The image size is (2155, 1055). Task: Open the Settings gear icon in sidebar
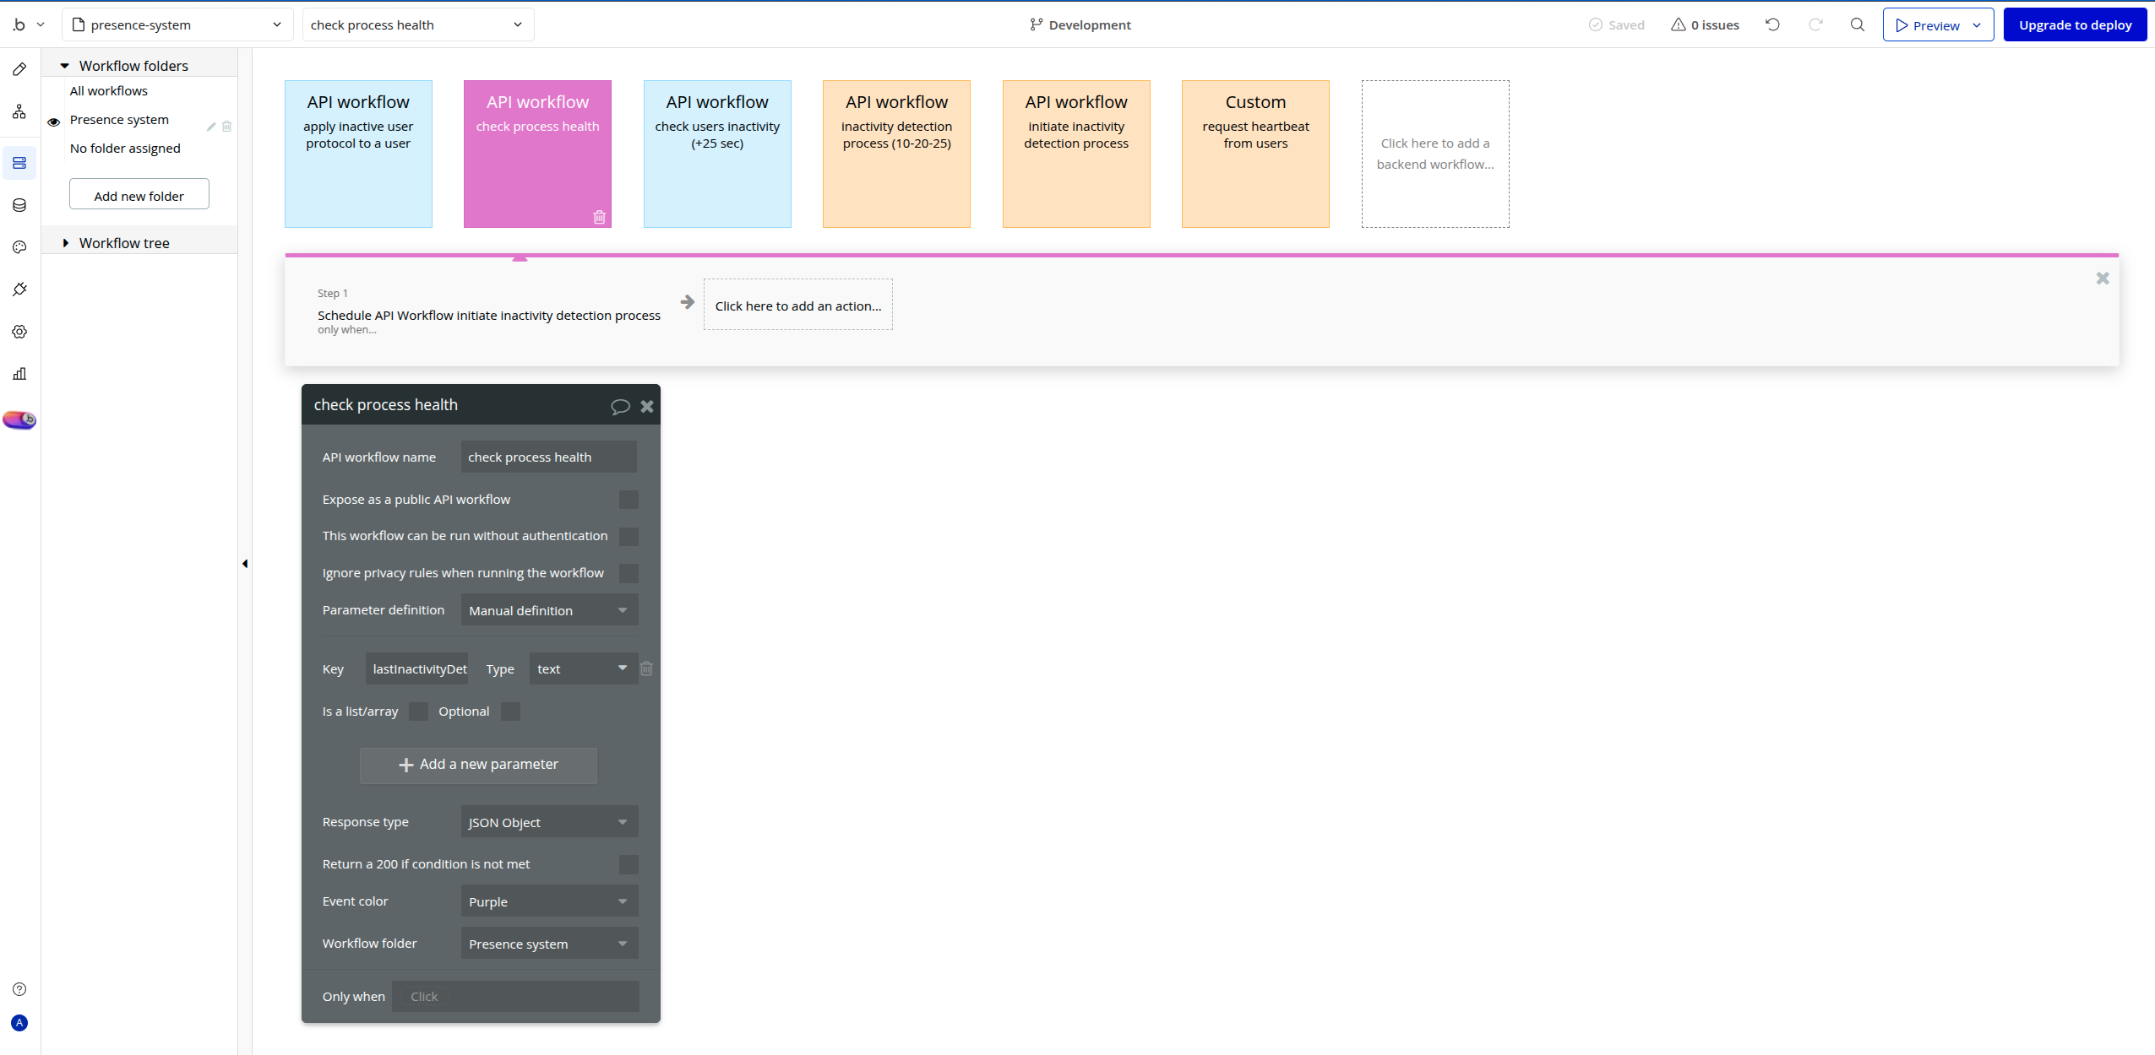point(19,332)
